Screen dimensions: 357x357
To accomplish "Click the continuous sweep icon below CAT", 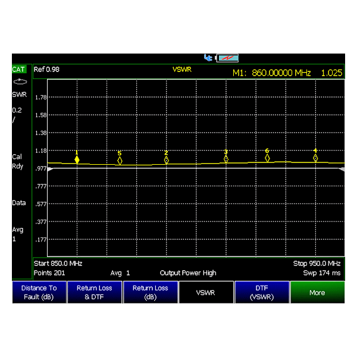I will [x=19, y=82].
